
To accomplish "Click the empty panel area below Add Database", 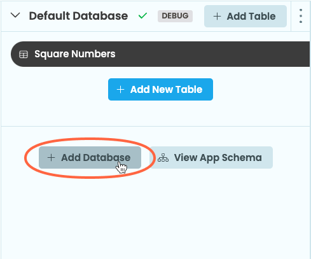I will click(155, 214).
